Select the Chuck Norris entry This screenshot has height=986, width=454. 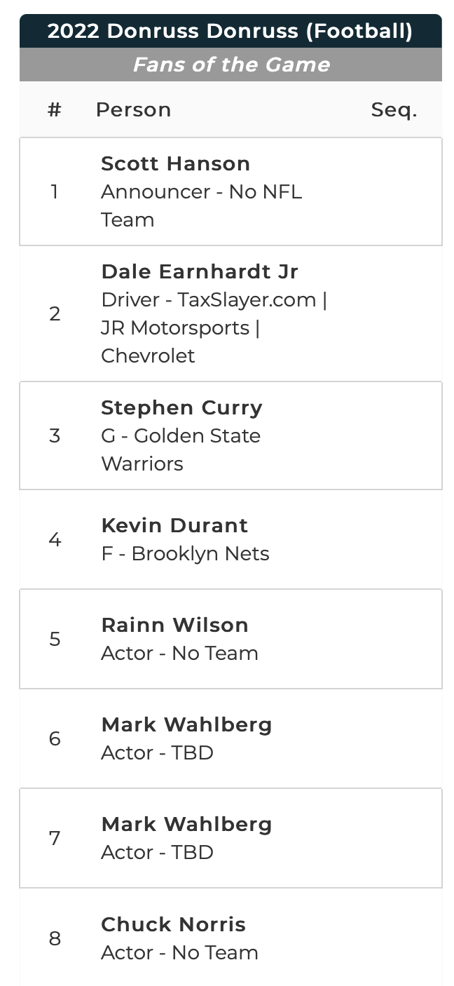coord(173,924)
